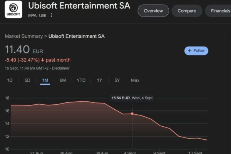
Task: Open the Disclaimer link
Action: (x=60, y=69)
